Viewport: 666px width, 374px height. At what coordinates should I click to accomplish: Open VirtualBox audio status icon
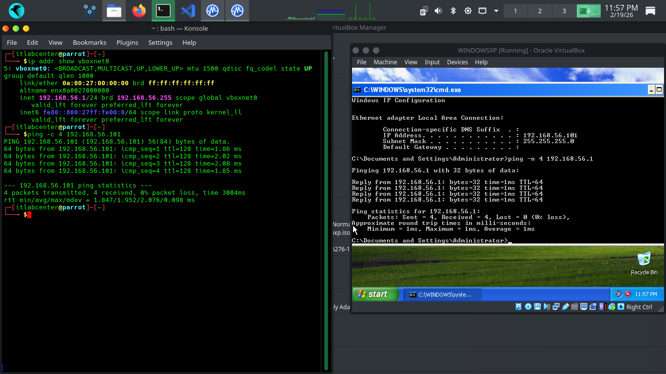pos(547,307)
